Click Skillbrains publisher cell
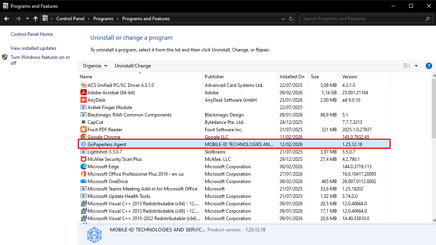The width and height of the screenshot is (436, 245). (x=215, y=152)
